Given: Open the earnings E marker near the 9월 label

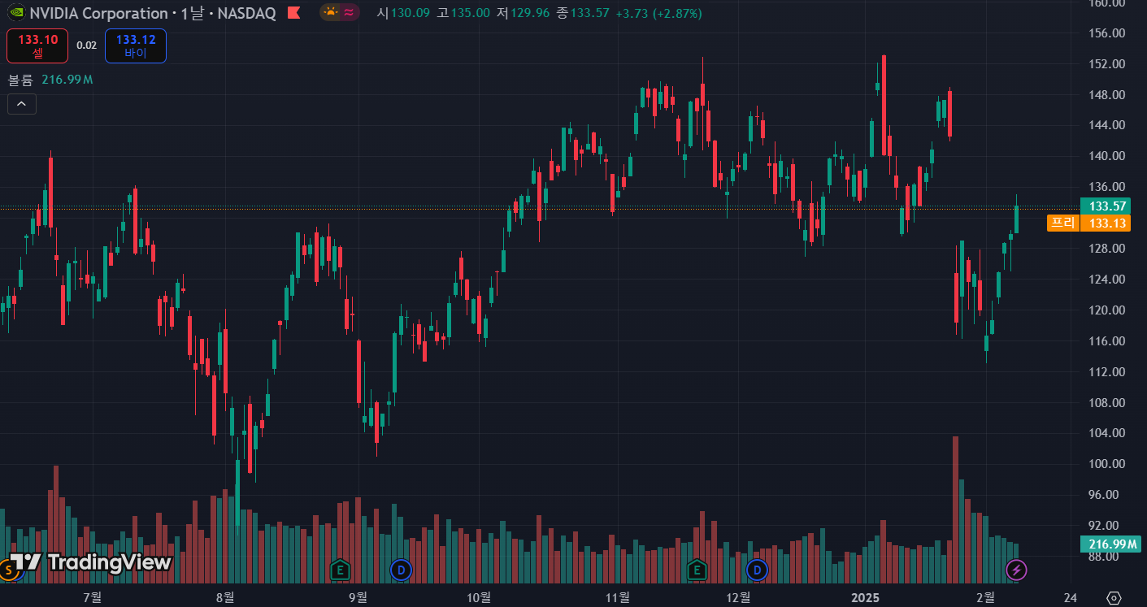Looking at the screenshot, I should coord(340,570).
